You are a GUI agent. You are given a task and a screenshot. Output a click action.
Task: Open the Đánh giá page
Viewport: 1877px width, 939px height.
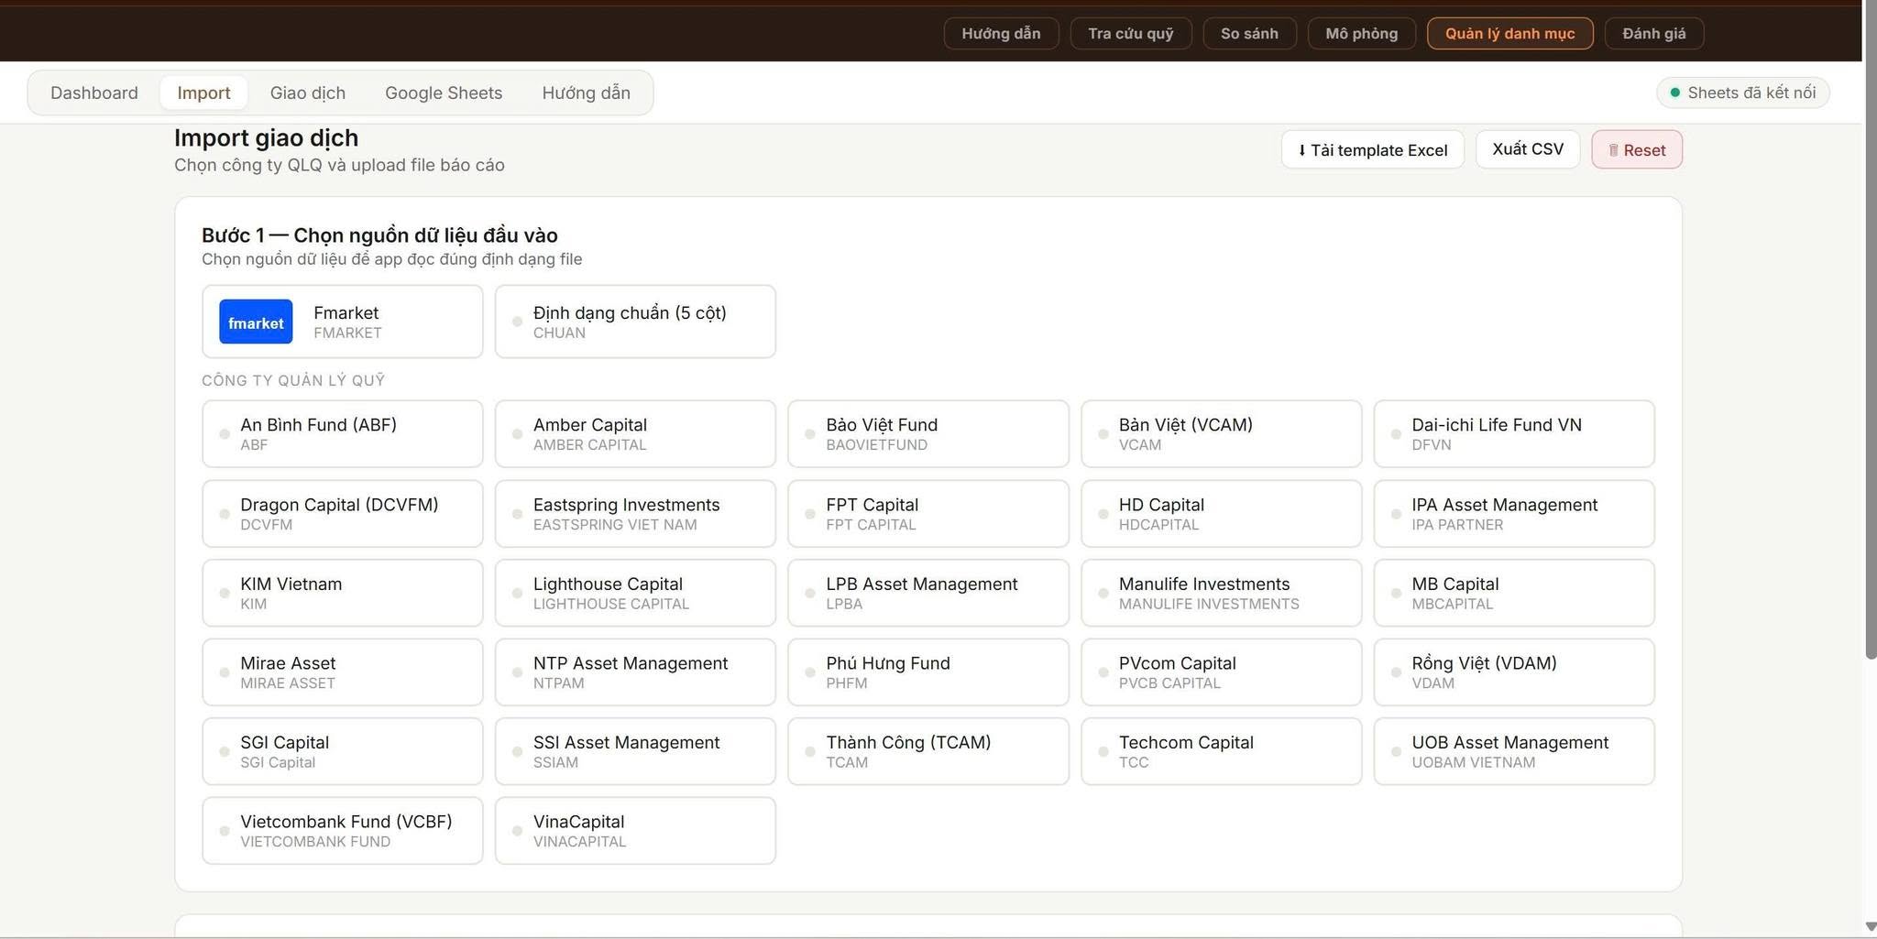click(x=1653, y=34)
